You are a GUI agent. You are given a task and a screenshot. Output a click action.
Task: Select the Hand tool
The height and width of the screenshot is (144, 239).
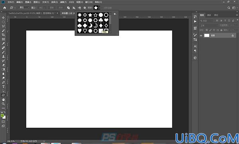[x=3, y=100]
